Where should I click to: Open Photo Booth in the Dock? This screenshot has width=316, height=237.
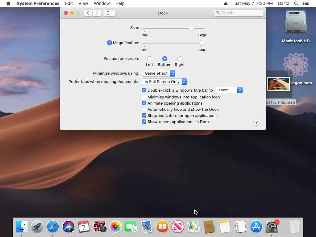[x=100, y=227]
